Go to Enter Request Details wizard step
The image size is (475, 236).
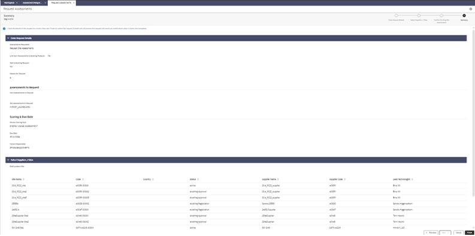[397, 16]
